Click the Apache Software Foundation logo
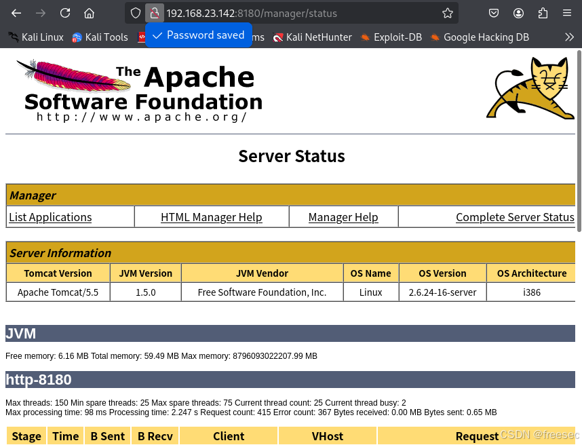This screenshot has height=445, width=582. pos(140,90)
